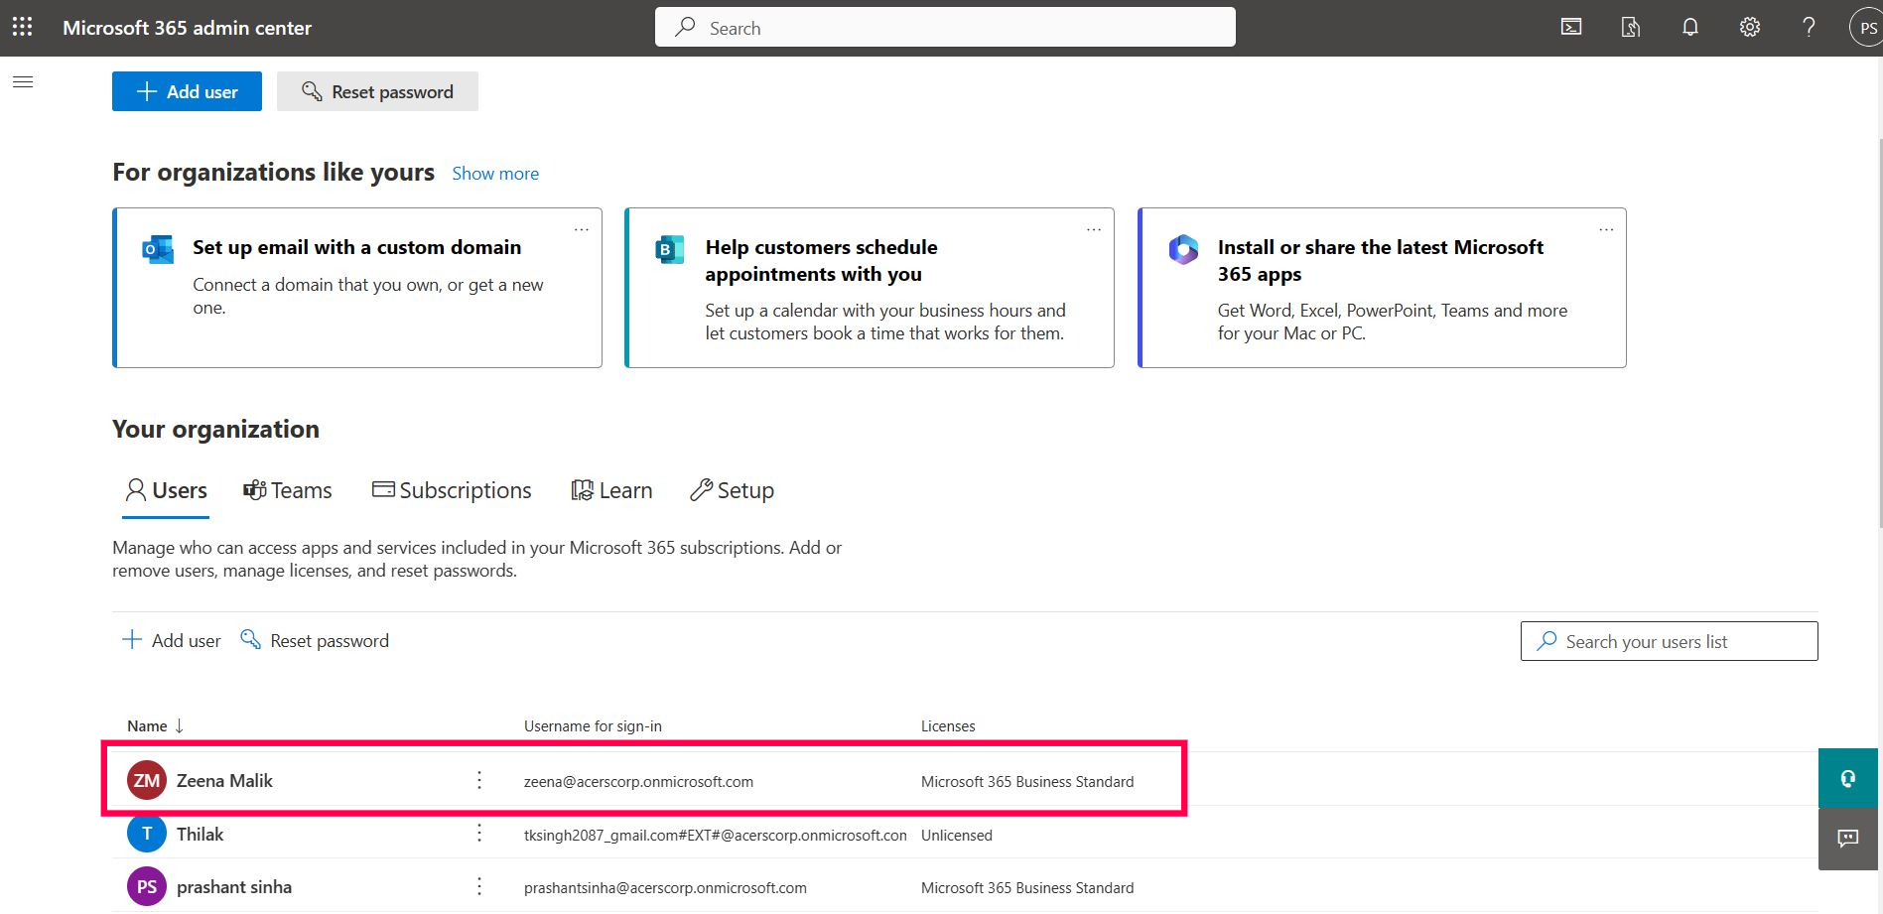Toggle the hamburger navigation menu
Image resolution: width=1883 pixels, height=914 pixels.
23,82
